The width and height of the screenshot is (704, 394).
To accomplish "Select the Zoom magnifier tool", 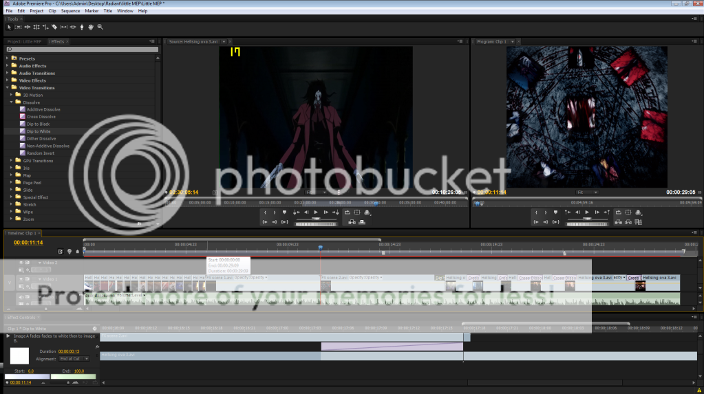I will tap(100, 28).
